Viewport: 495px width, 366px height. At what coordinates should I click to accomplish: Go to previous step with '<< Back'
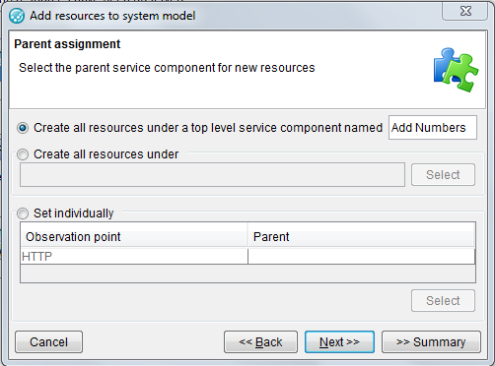tap(260, 342)
